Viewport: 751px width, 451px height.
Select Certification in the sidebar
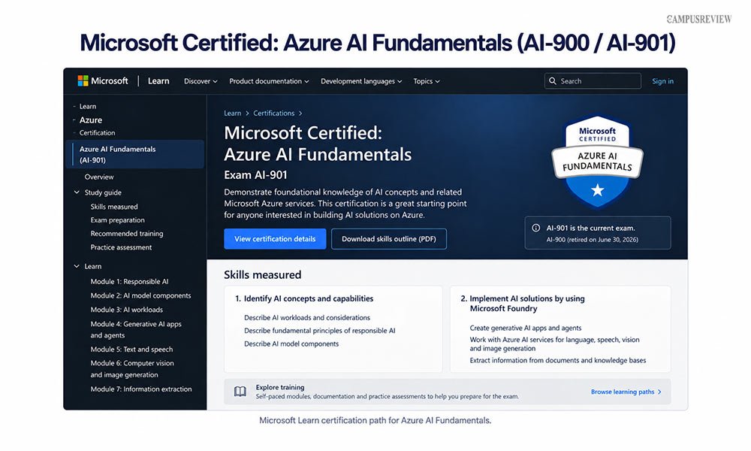coord(97,133)
